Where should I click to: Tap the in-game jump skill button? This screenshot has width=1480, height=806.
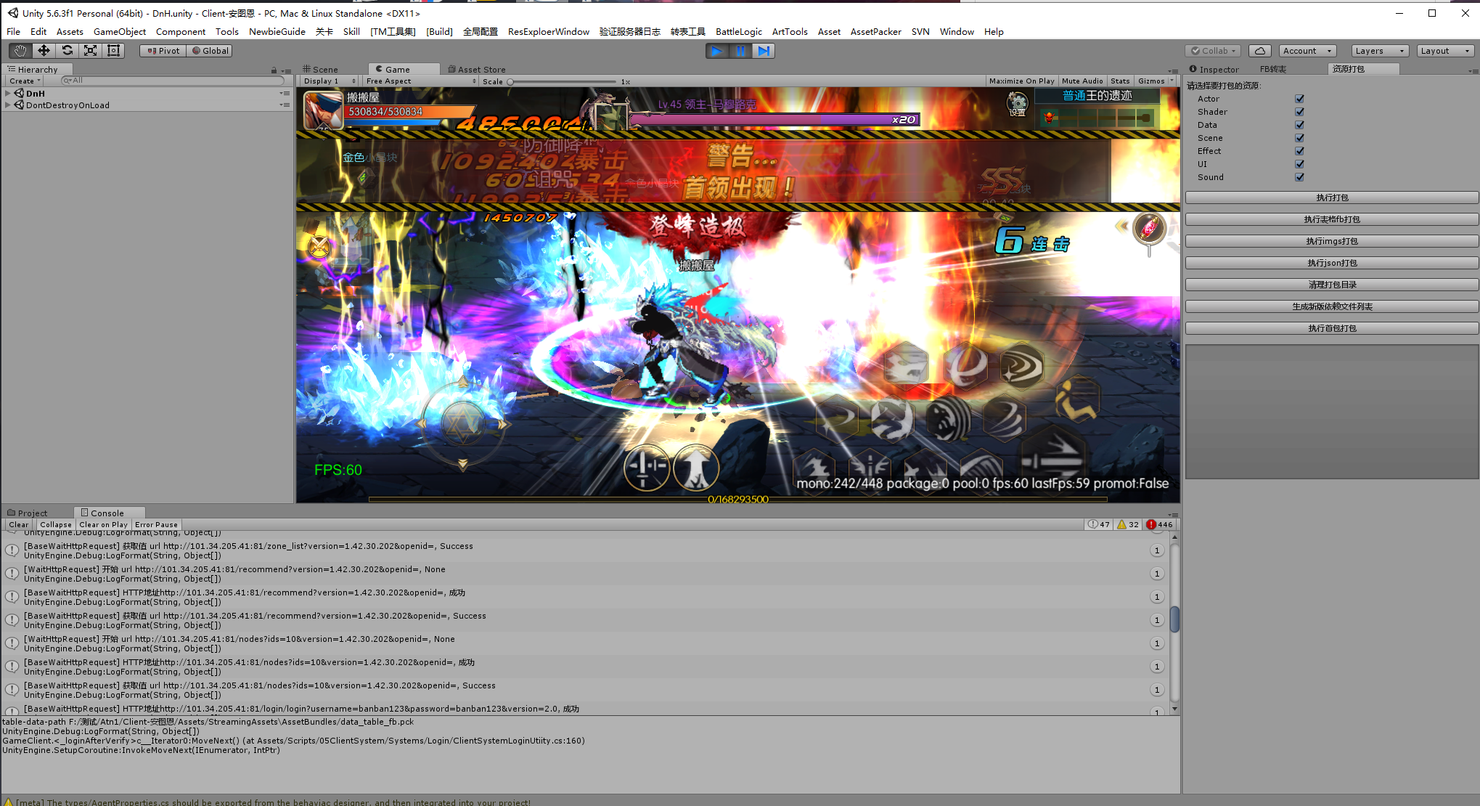coord(696,468)
